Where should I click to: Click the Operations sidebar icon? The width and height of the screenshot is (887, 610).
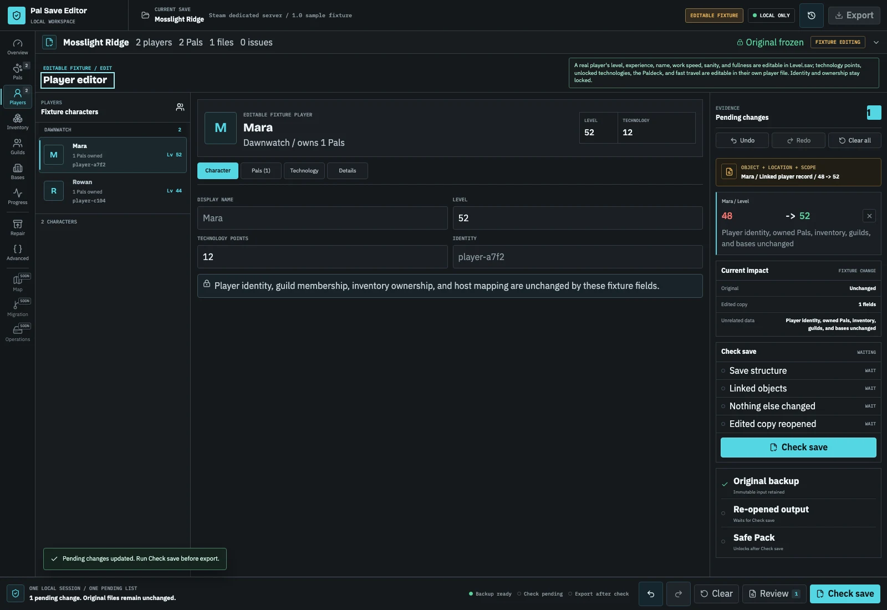[18, 333]
